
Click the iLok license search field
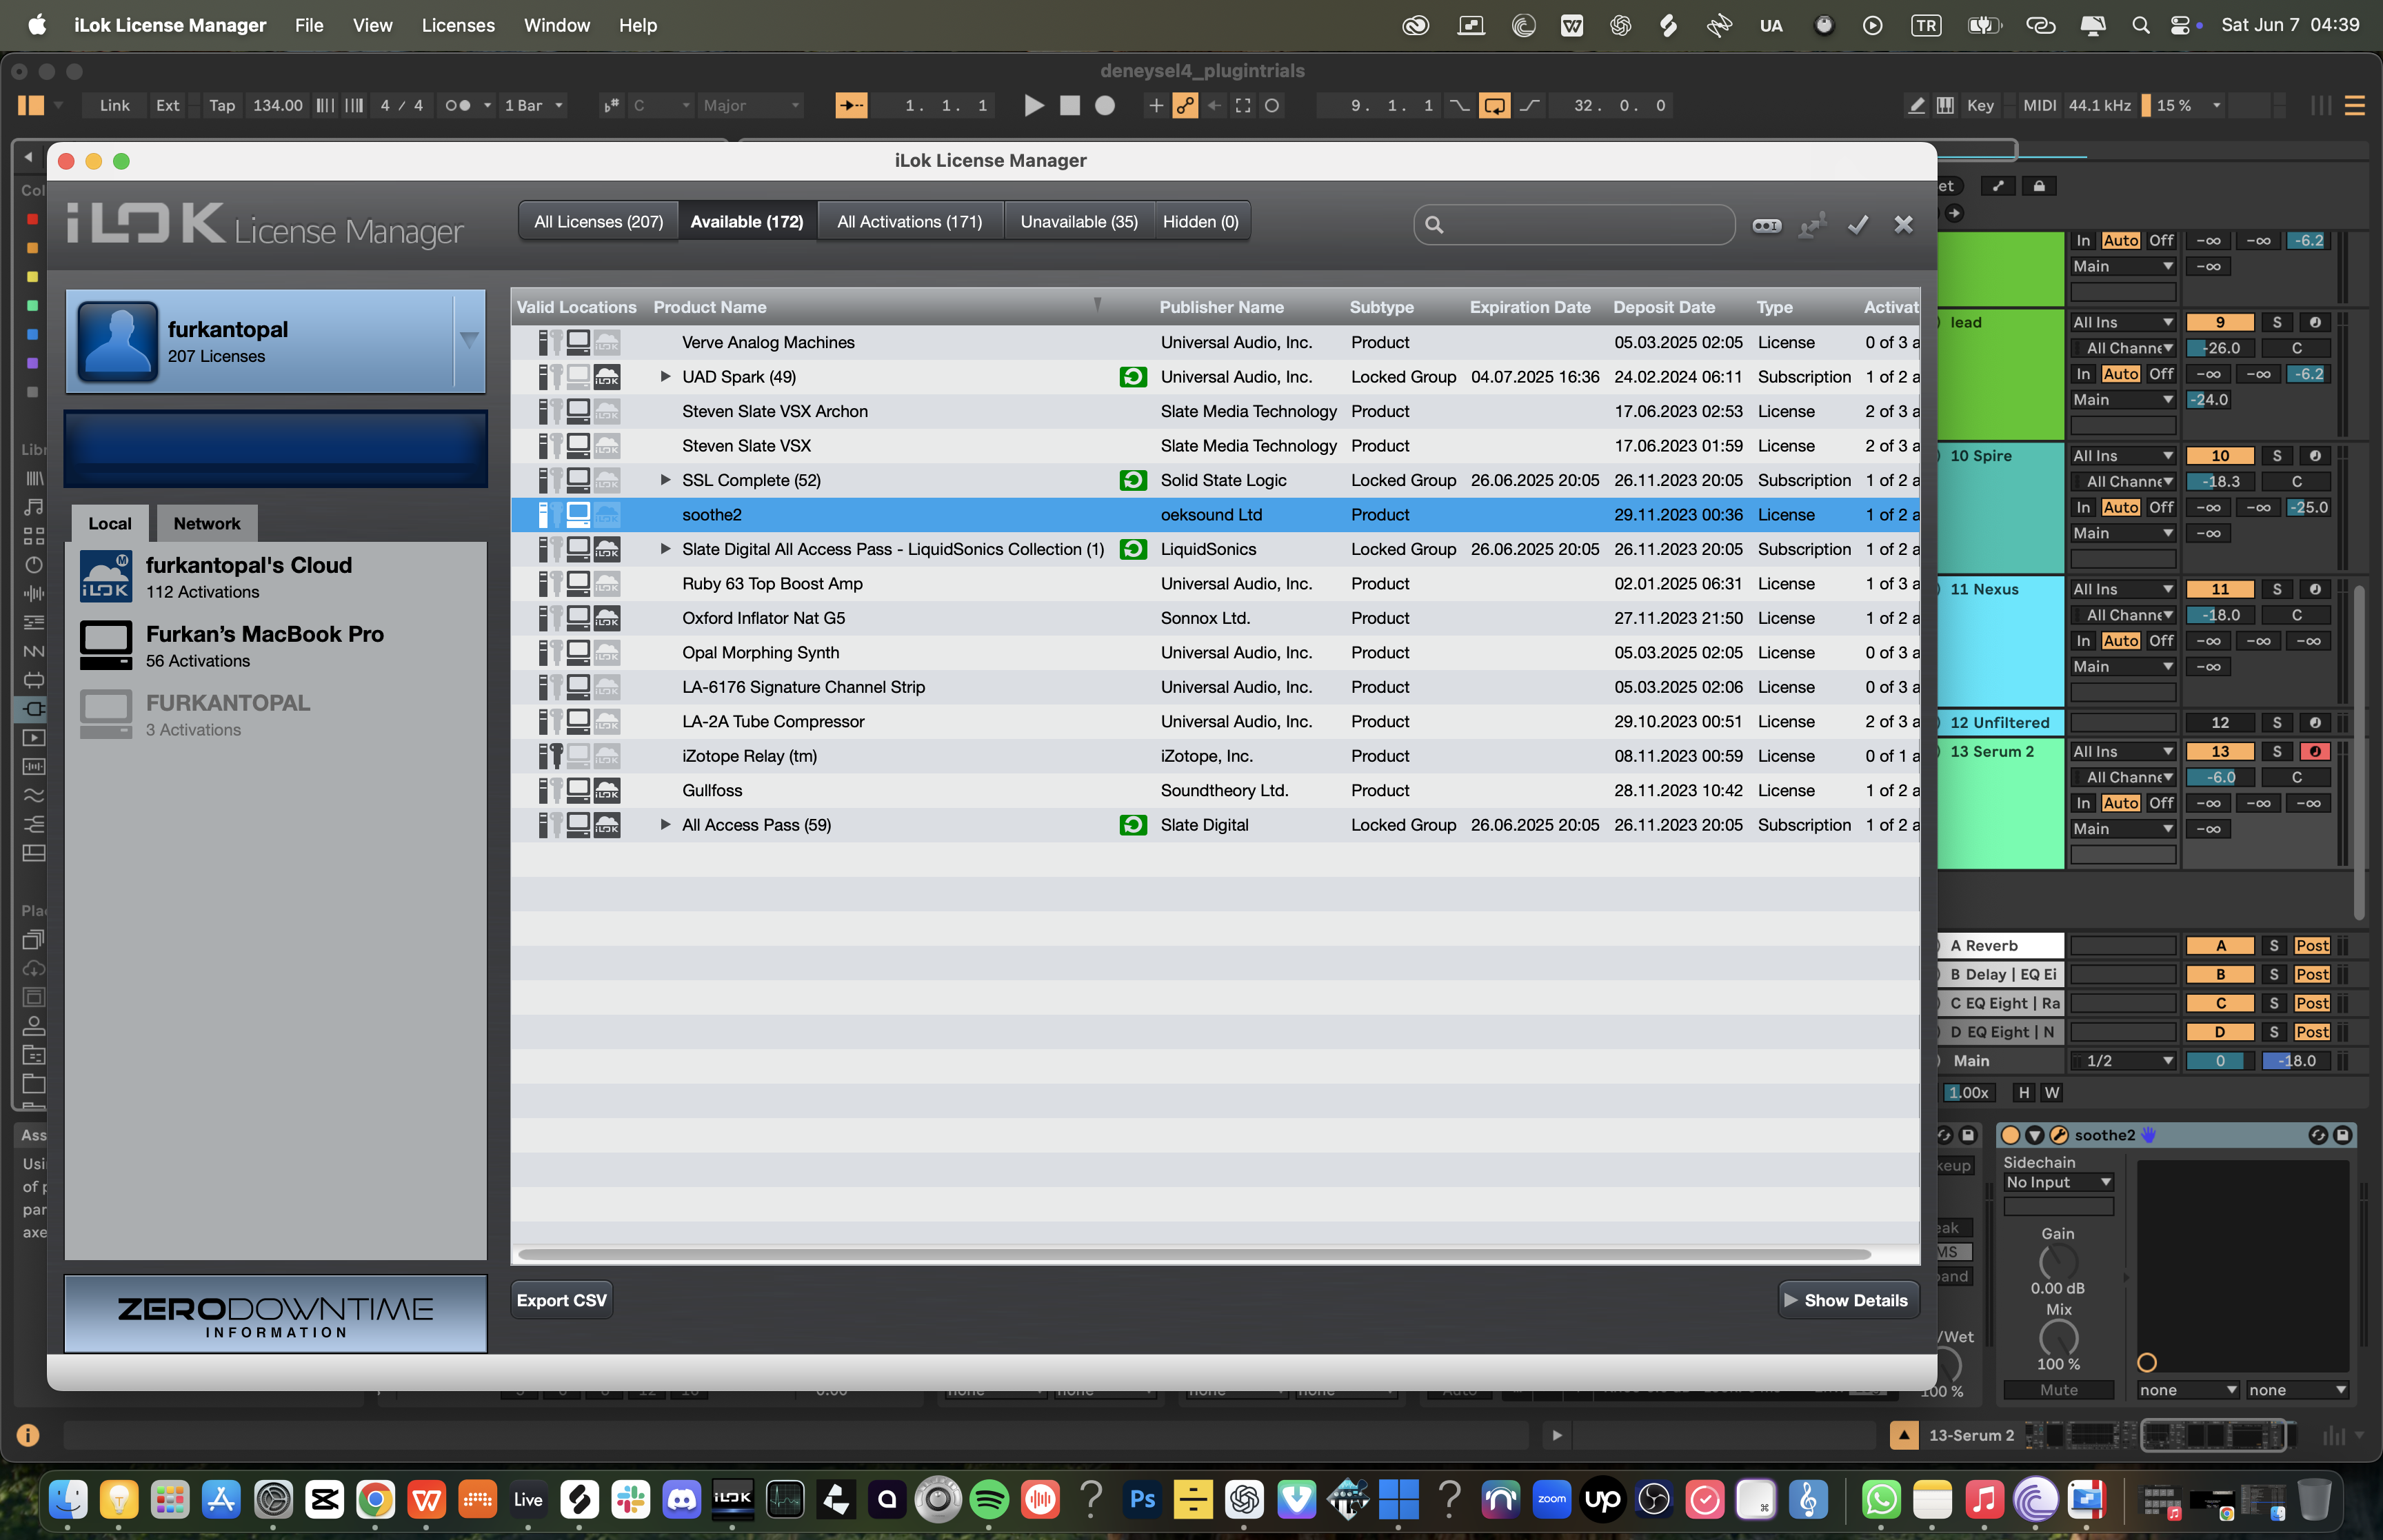point(1574,225)
